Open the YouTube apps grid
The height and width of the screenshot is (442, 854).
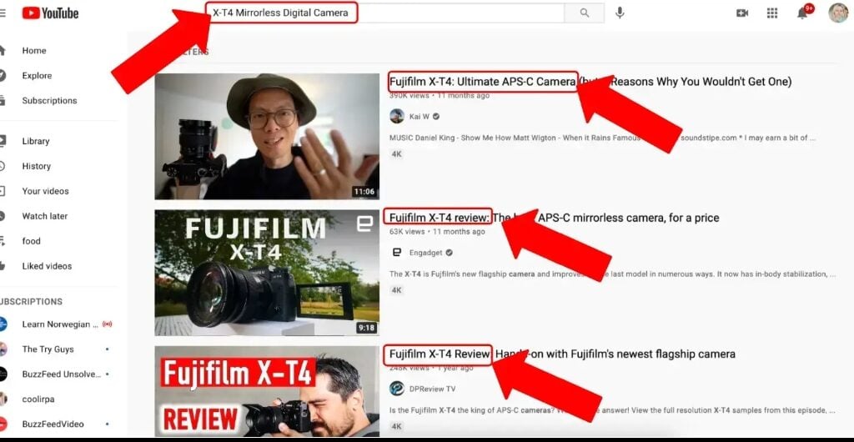pos(772,13)
